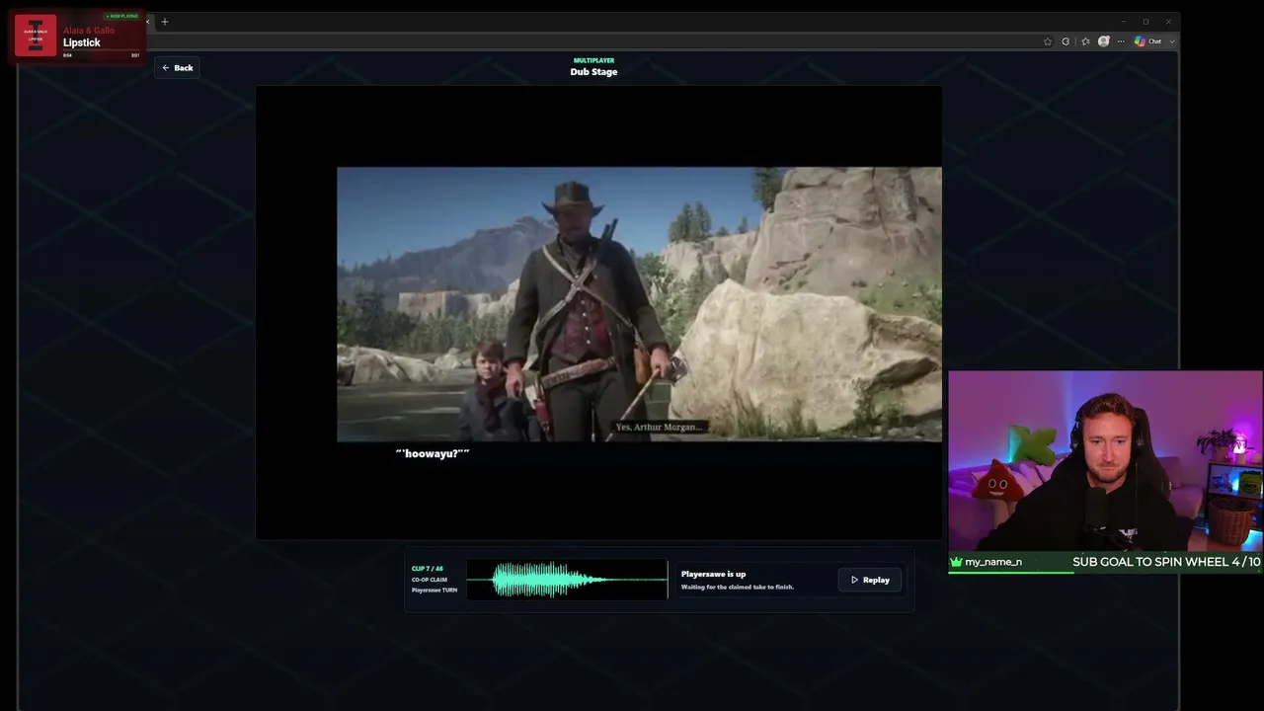The height and width of the screenshot is (711, 1264).
Task: Go back using the Back button
Action: tap(178, 68)
